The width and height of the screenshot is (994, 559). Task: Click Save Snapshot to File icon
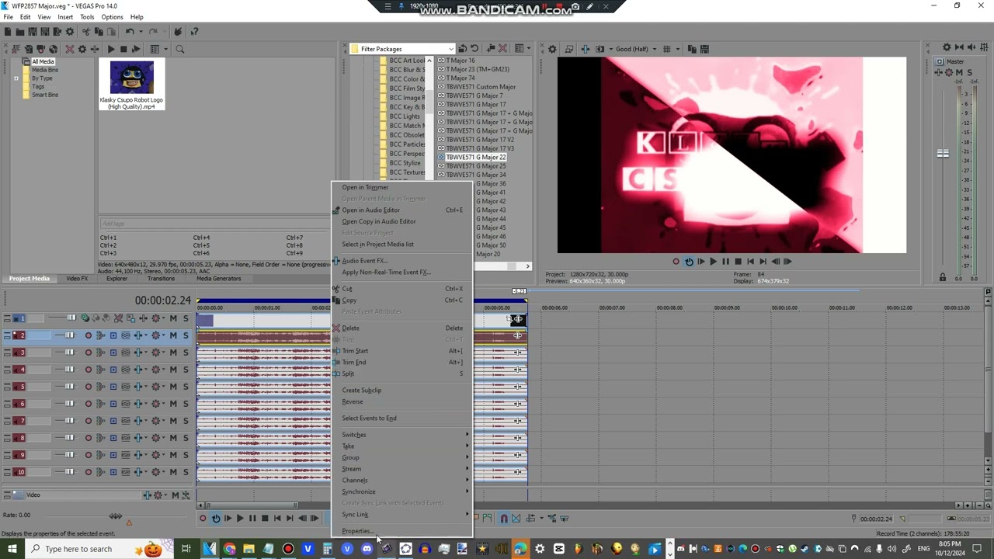(704, 49)
